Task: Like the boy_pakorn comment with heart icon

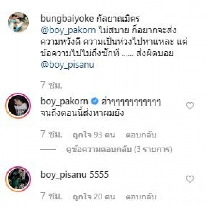Action: pos(190,106)
